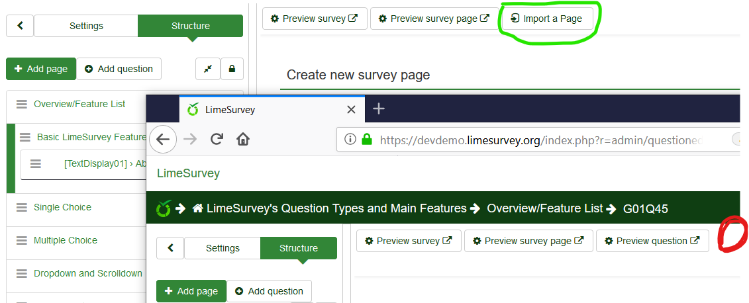
Task: Click the collapse arrows icon button
Action: [x=207, y=69]
